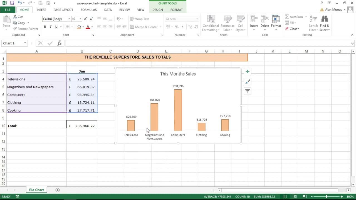The width and height of the screenshot is (356, 200).
Task: Cut the selection with the scissors icon
Action: (x=18, y=17)
